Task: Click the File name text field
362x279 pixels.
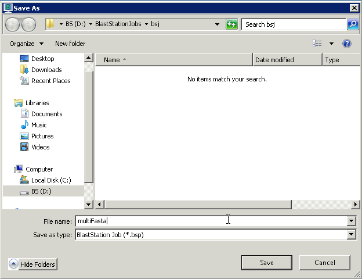Action: (x=211, y=221)
